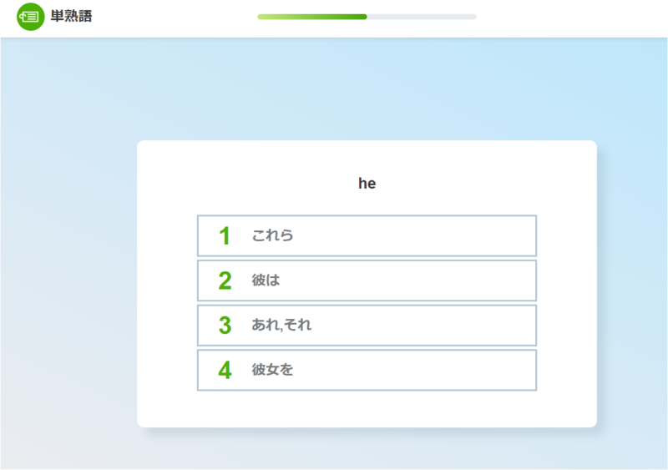Select answer option 4 彼女を
Viewport: 668px width, 470px height.
(367, 370)
